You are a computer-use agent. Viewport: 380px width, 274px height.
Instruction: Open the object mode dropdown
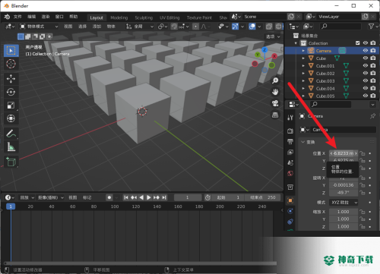click(x=40, y=27)
